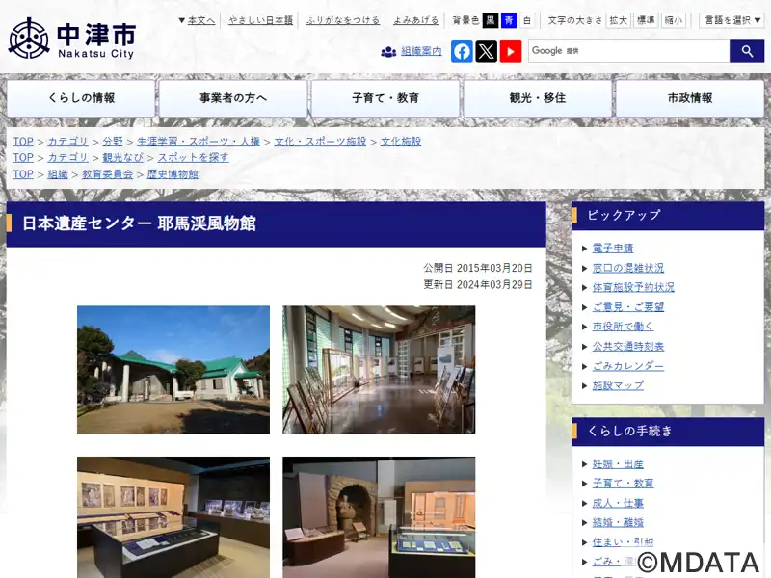
Task: Open the X (Twitter) icon link
Action: click(x=487, y=51)
